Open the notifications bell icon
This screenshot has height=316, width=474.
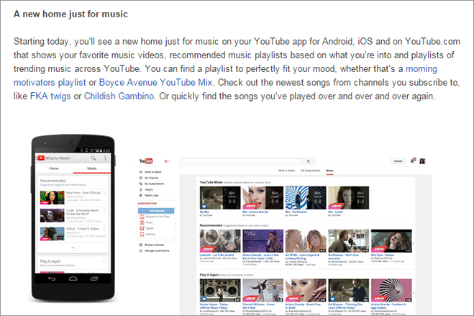pos(414,161)
